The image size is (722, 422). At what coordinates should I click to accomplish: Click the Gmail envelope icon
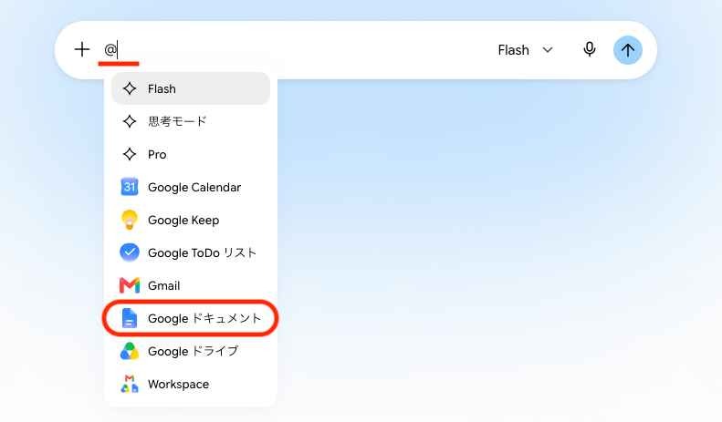(130, 285)
